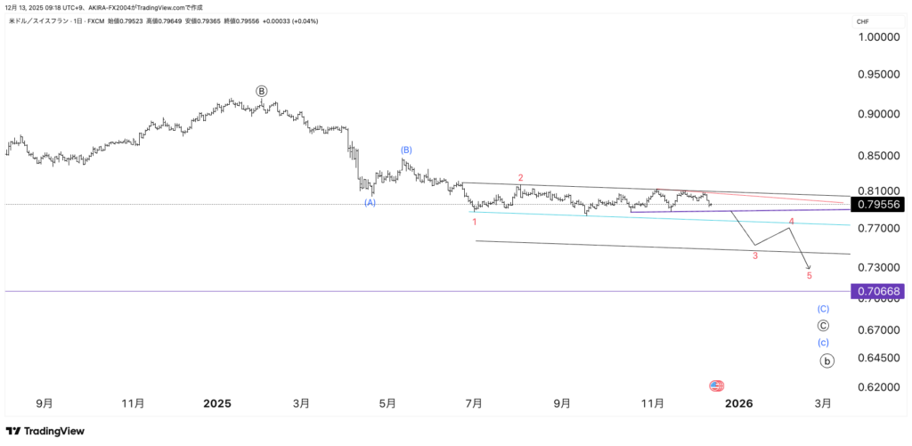Click the circled C wave label
This screenshot has width=912, height=446.
click(823, 326)
